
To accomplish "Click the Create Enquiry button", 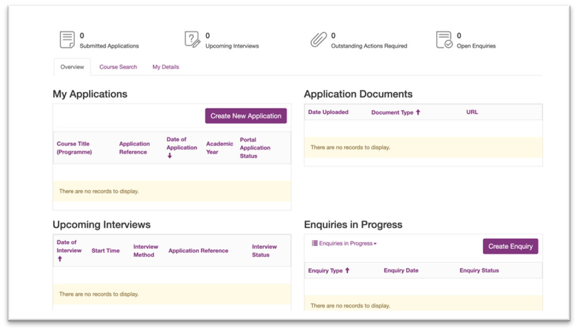I will 511,246.
